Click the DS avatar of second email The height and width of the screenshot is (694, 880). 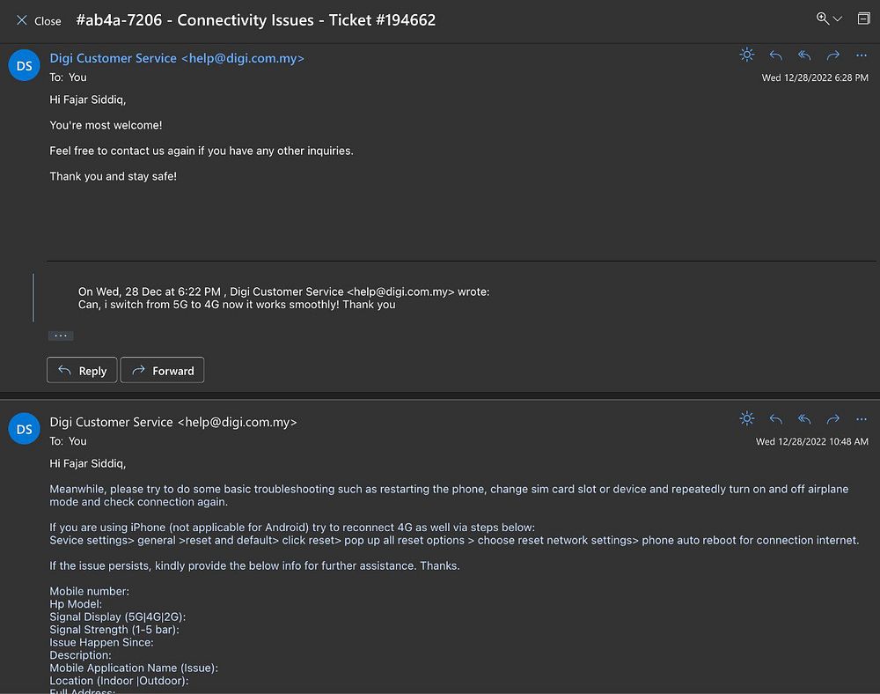point(24,430)
